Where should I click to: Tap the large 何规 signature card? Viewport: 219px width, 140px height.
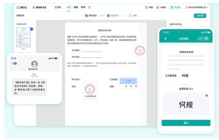point(186,104)
